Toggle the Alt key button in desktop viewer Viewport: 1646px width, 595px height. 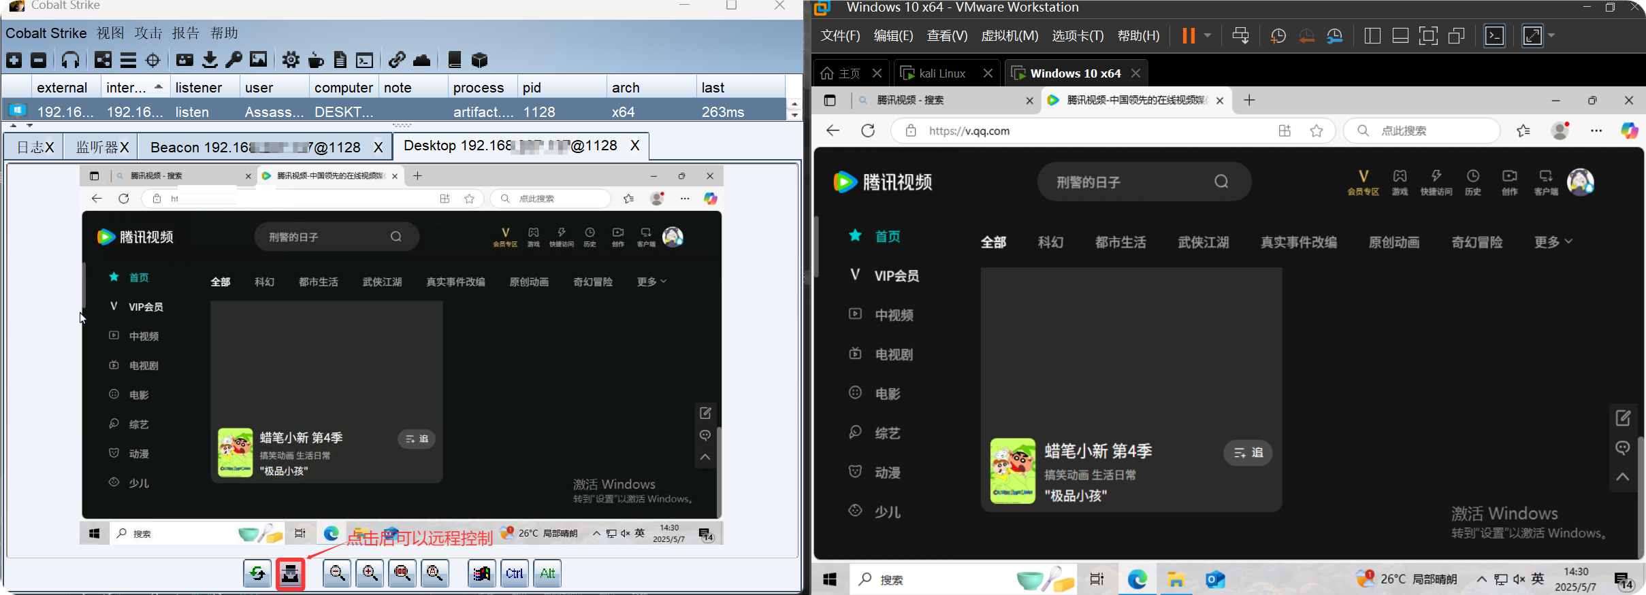pyautogui.click(x=547, y=574)
